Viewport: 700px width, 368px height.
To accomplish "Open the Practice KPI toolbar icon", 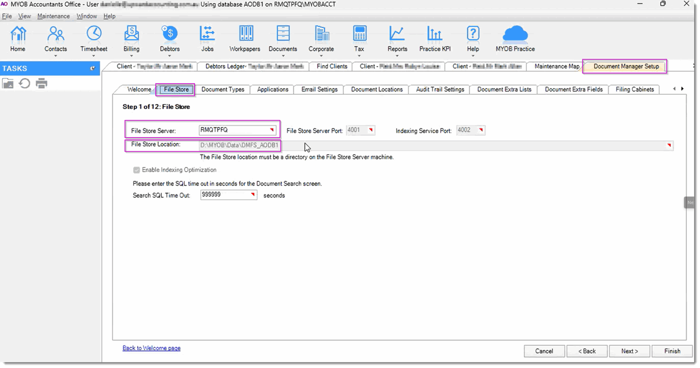I will tap(435, 38).
